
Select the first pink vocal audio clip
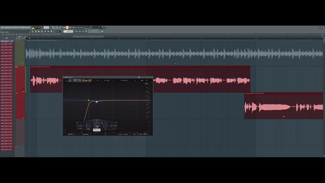pos(140,79)
